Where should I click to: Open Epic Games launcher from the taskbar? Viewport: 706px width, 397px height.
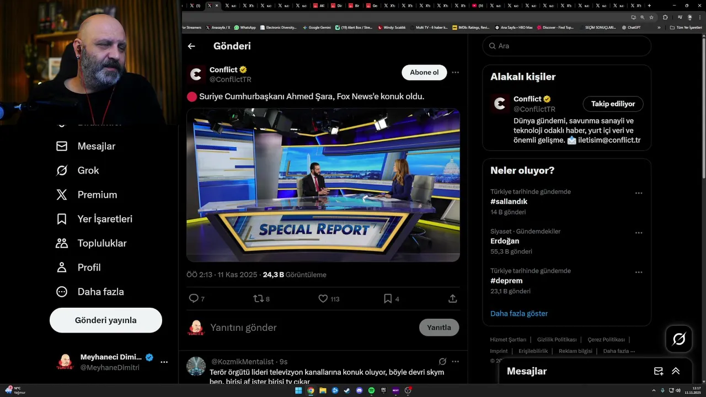point(383,390)
